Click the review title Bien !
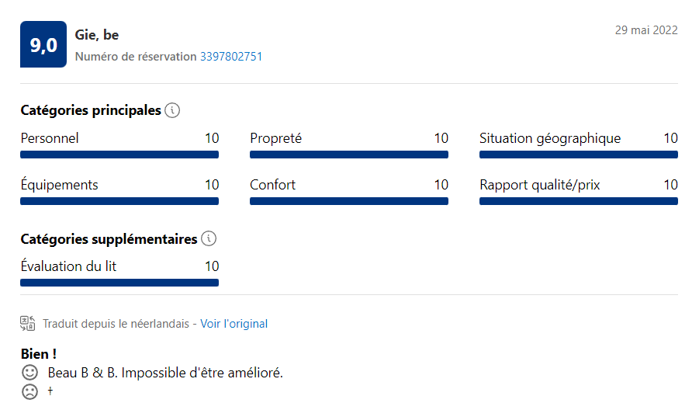This screenshot has height=410, width=699. (39, 354)
